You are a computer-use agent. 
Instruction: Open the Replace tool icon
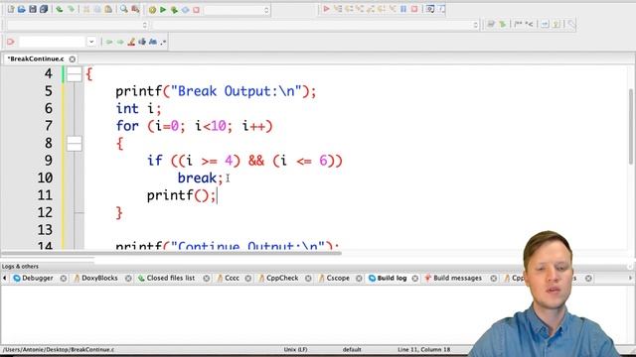click(x=135, y=9)
